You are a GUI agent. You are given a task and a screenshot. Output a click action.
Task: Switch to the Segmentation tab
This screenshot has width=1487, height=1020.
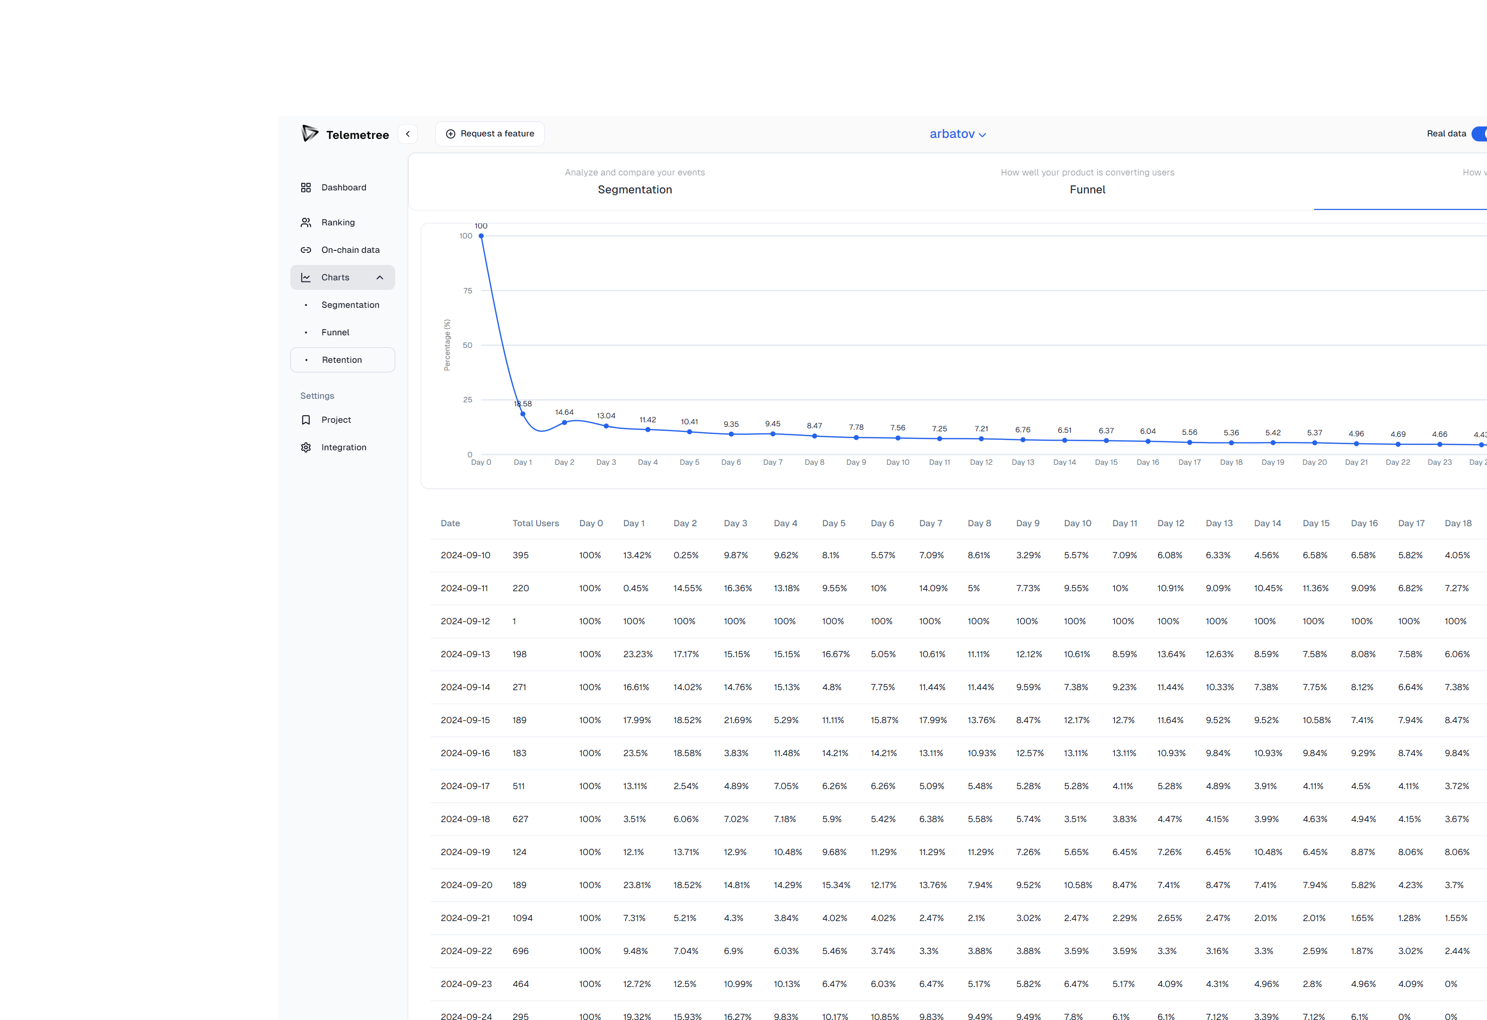click(x=634, y=189)
